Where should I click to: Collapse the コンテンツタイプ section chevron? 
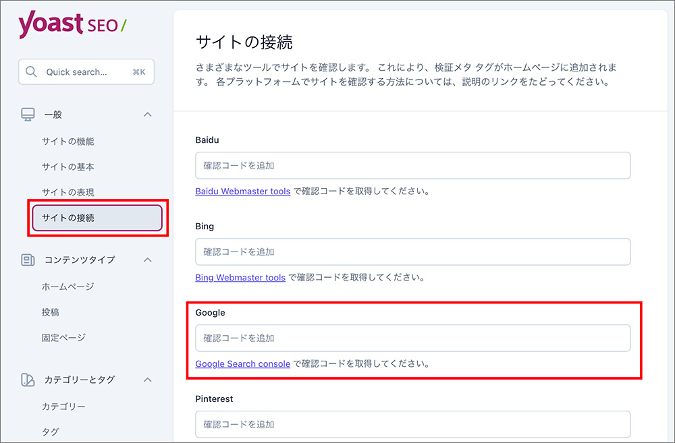(148, 260)
